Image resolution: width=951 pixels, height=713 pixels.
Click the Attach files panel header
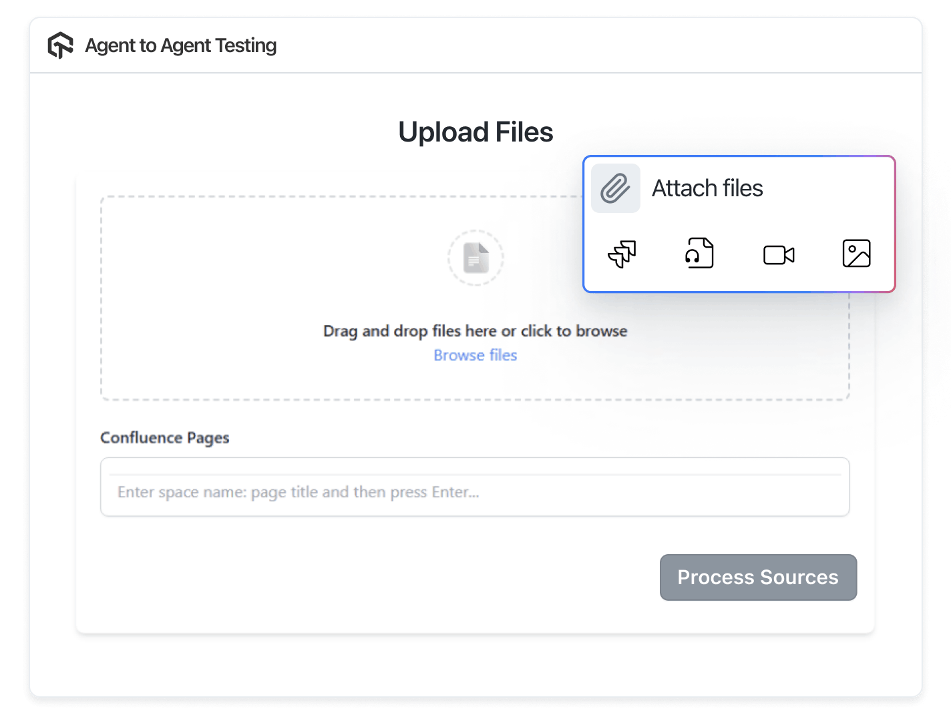(708, 188)
